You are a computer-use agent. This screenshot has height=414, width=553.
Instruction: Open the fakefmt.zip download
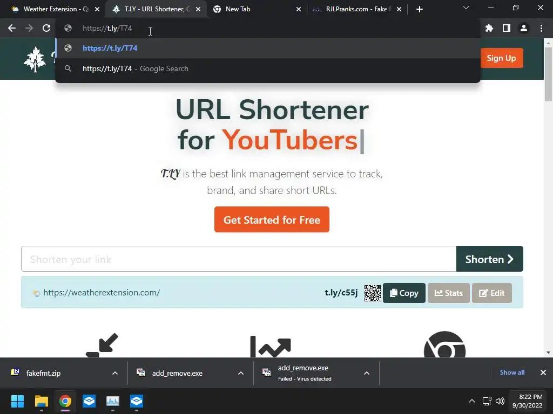(x=43, y=373)
